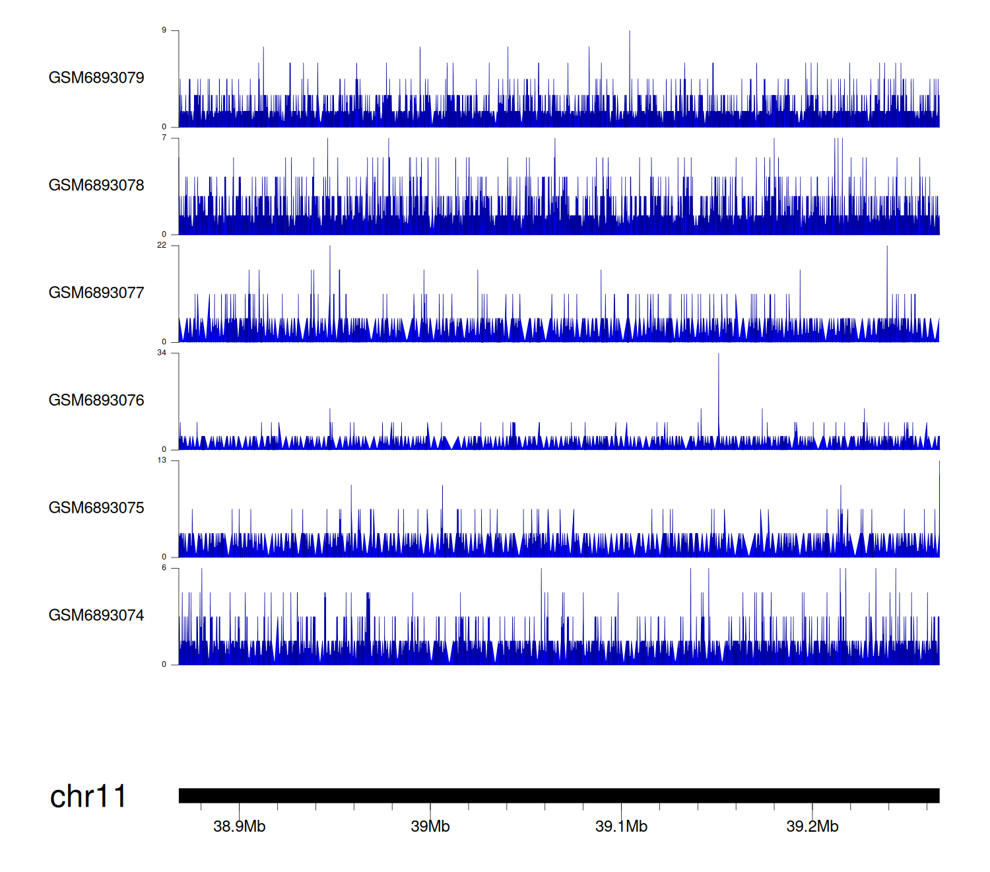Click y-axis maximum value 22
This screenshot has height=872, width=990.
tap(162, 245)
